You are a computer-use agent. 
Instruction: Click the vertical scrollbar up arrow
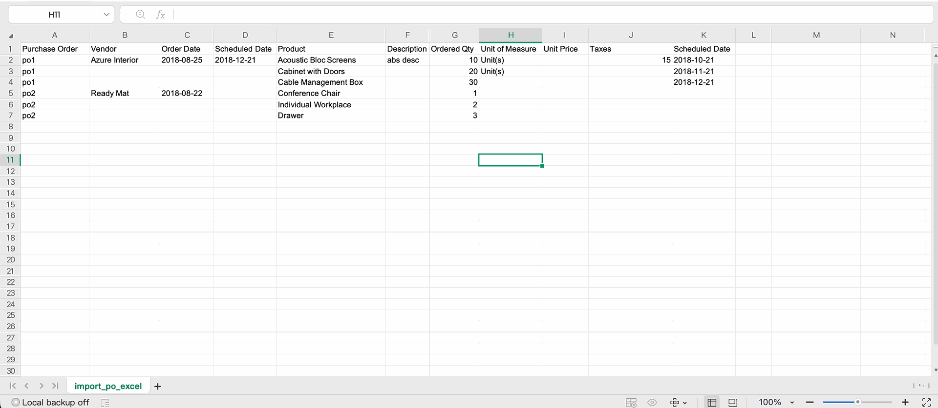[935, 56]
